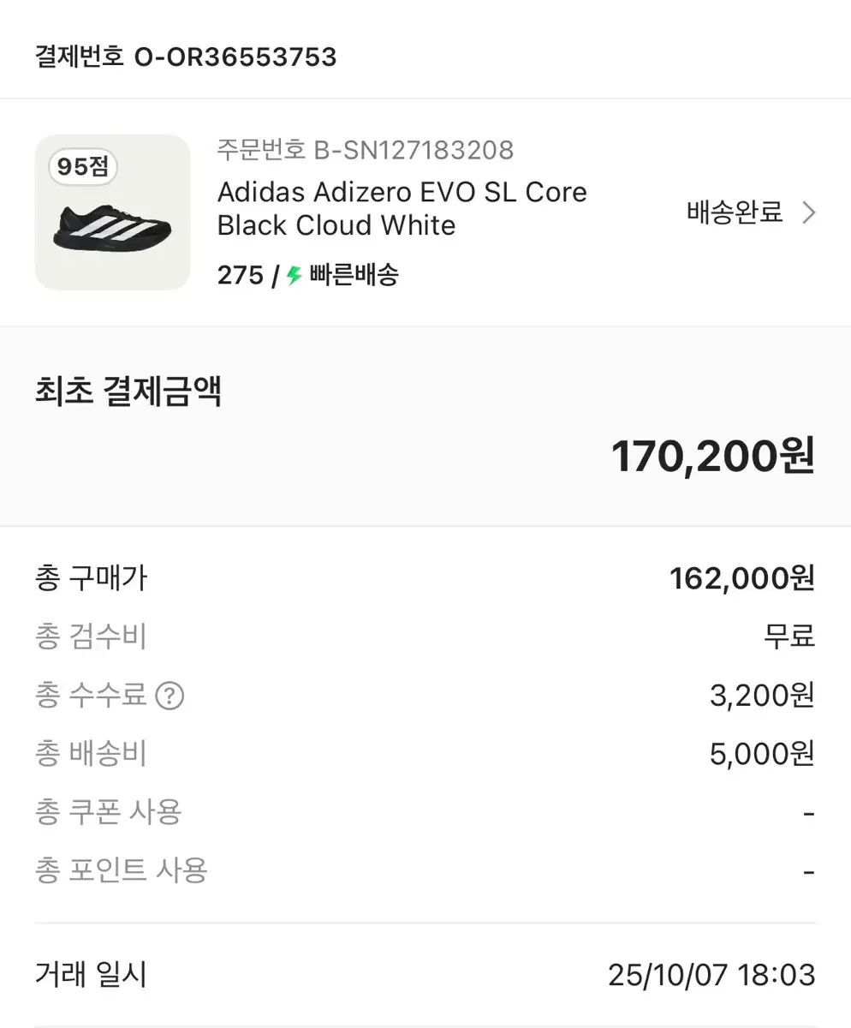Tap the 최초 결제금액 heading
This screenshot has height=1028, width=851.
point(128,392)
